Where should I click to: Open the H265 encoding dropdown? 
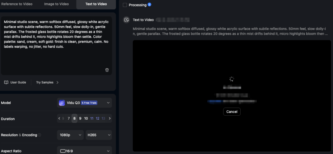pos(99,135)
